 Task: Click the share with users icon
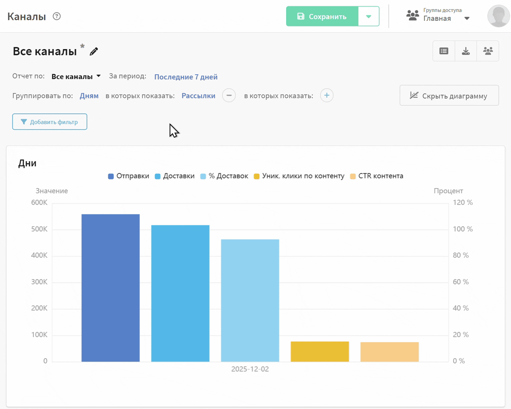(488, 51)
